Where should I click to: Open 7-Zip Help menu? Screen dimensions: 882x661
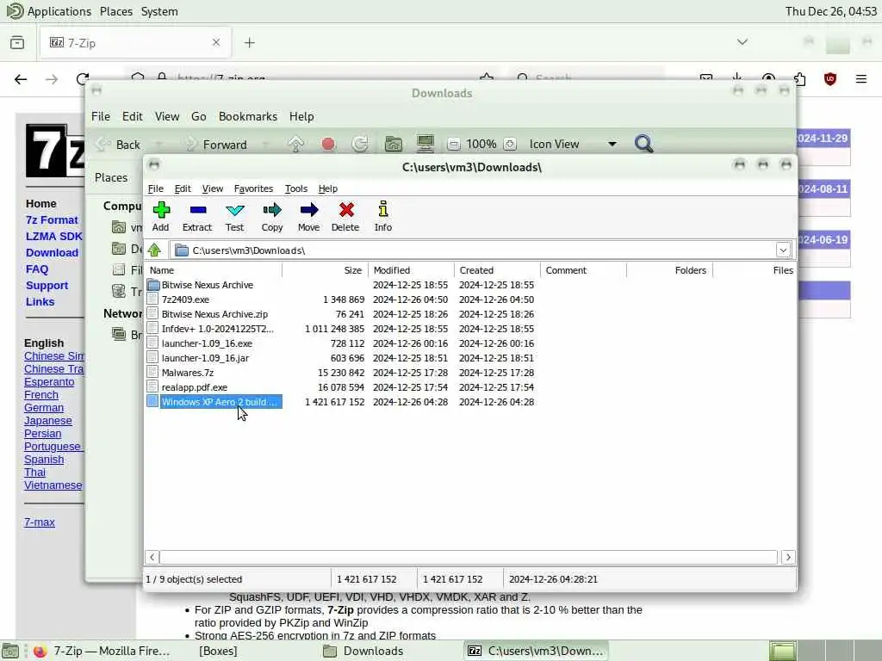coord(328,188)
